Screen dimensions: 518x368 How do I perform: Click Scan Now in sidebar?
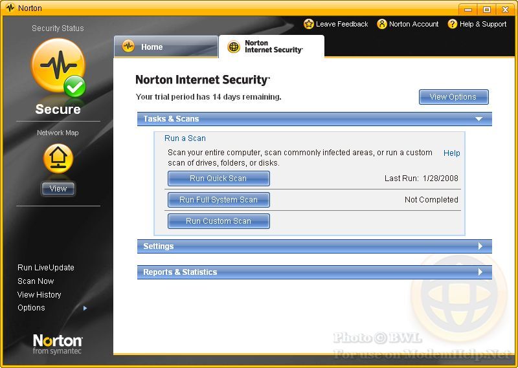pyautogui.click(x=36, y=281)
